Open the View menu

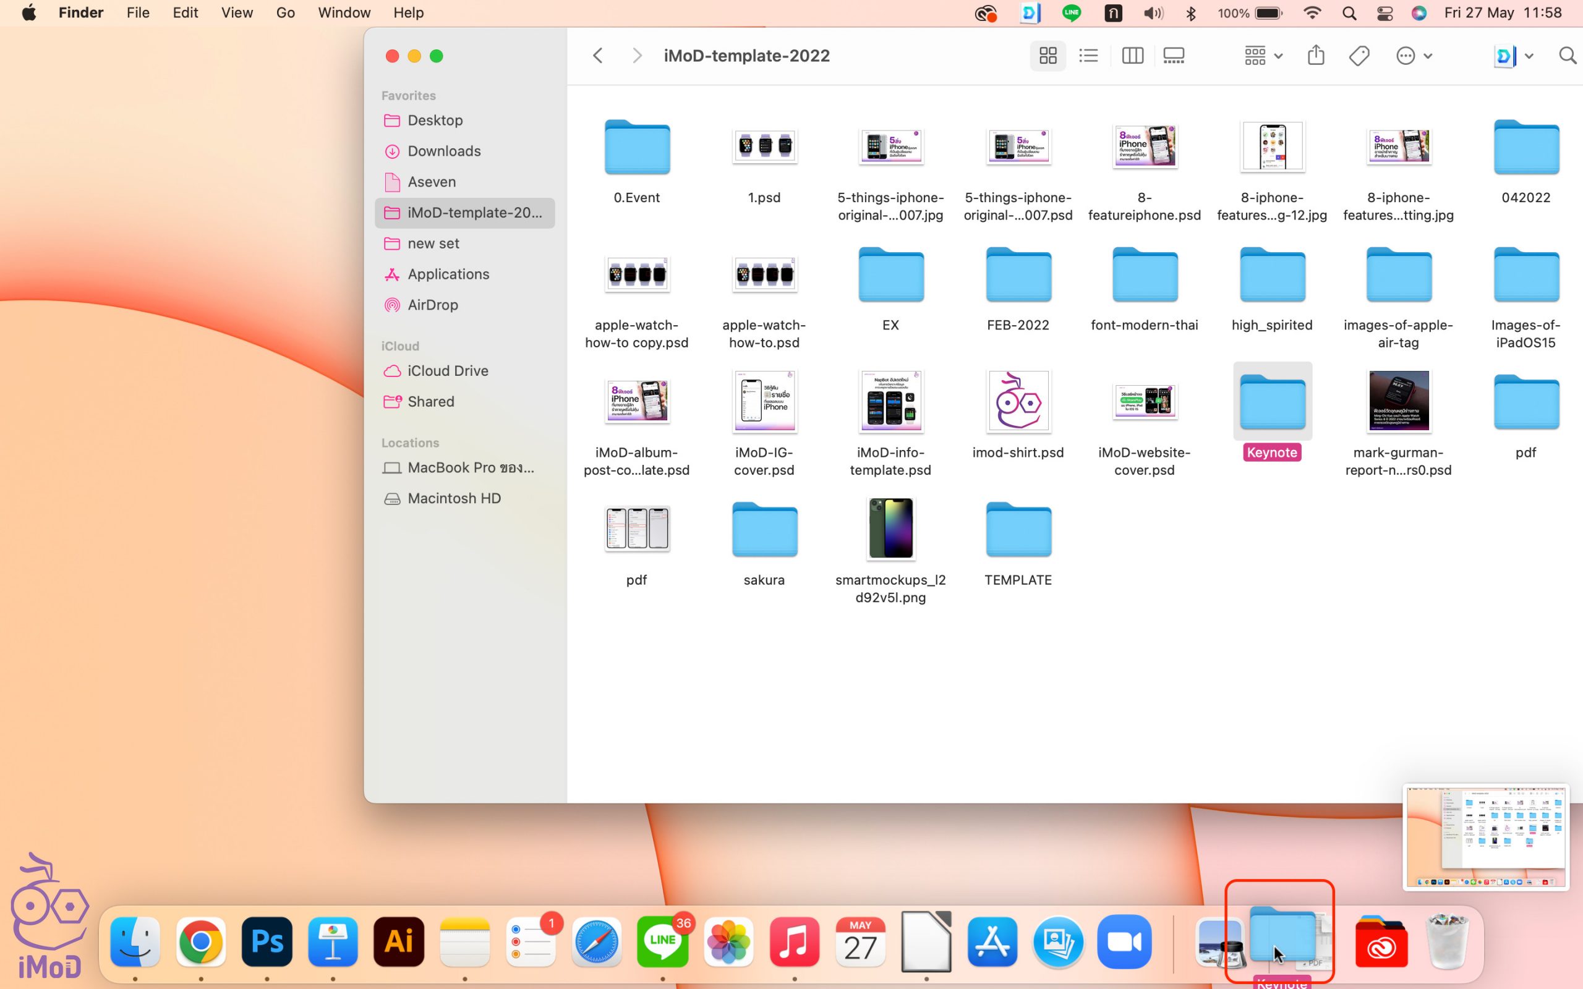[x=237, y=12]
